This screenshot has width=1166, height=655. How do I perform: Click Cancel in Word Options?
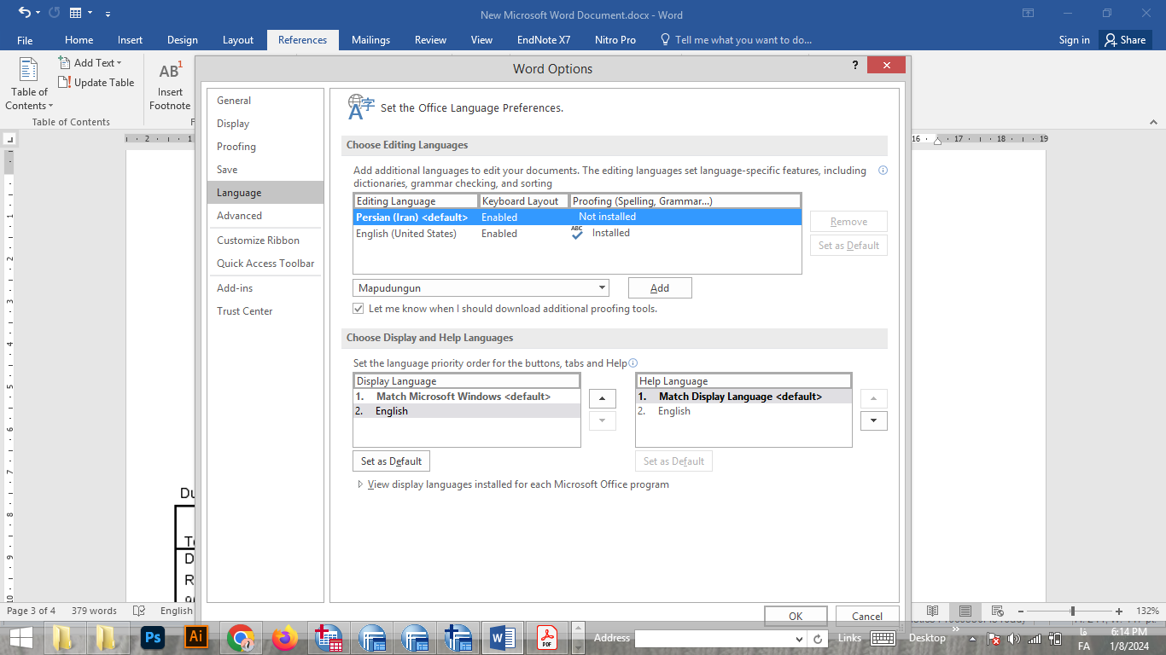867,616
